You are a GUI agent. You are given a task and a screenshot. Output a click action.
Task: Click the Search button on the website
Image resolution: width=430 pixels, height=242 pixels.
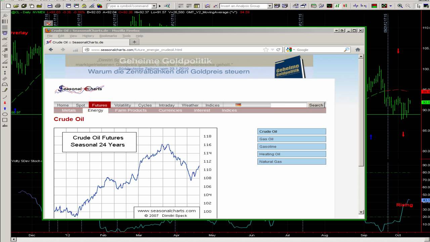point(316,105)
